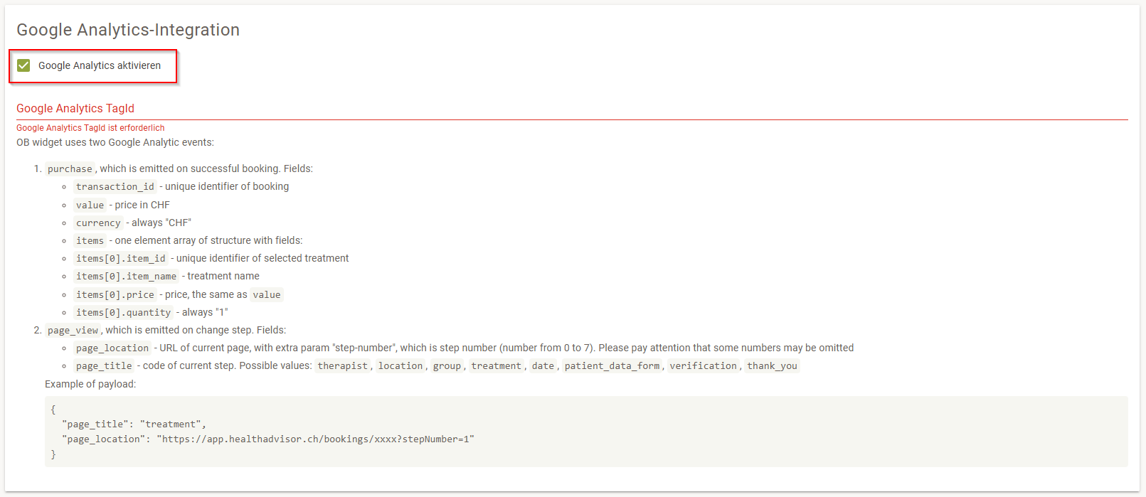Viewport: 1146px width, 497px height.
Task: Click the 'Google Analytics TagId ist erforderlich' error message
Action: (90, 128)
